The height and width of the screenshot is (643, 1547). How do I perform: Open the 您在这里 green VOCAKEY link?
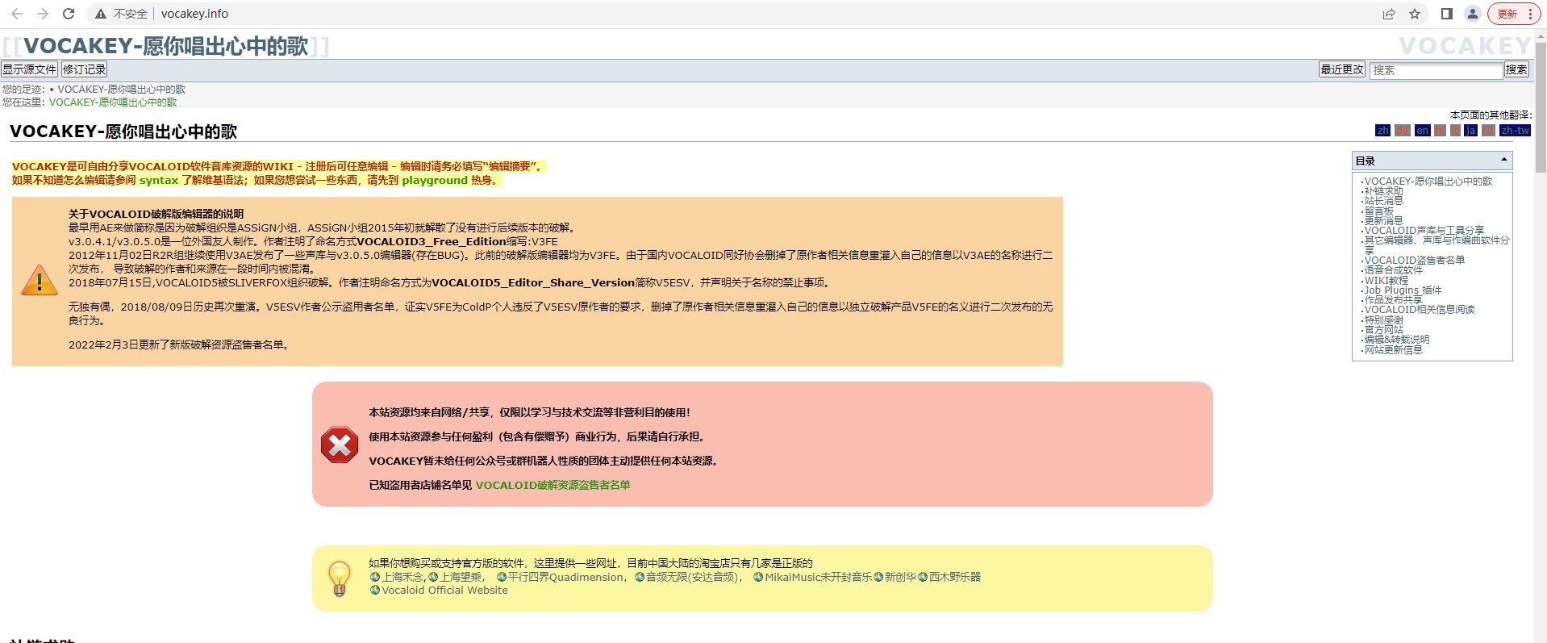113,102
